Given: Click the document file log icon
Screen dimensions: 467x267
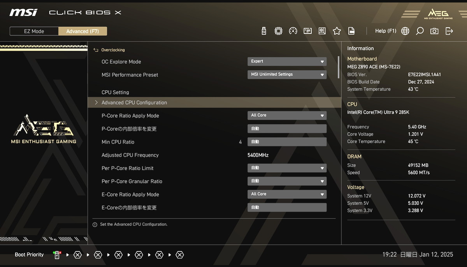Looking at the screenshot, I should pyautogui.click(x=351, y=31).
